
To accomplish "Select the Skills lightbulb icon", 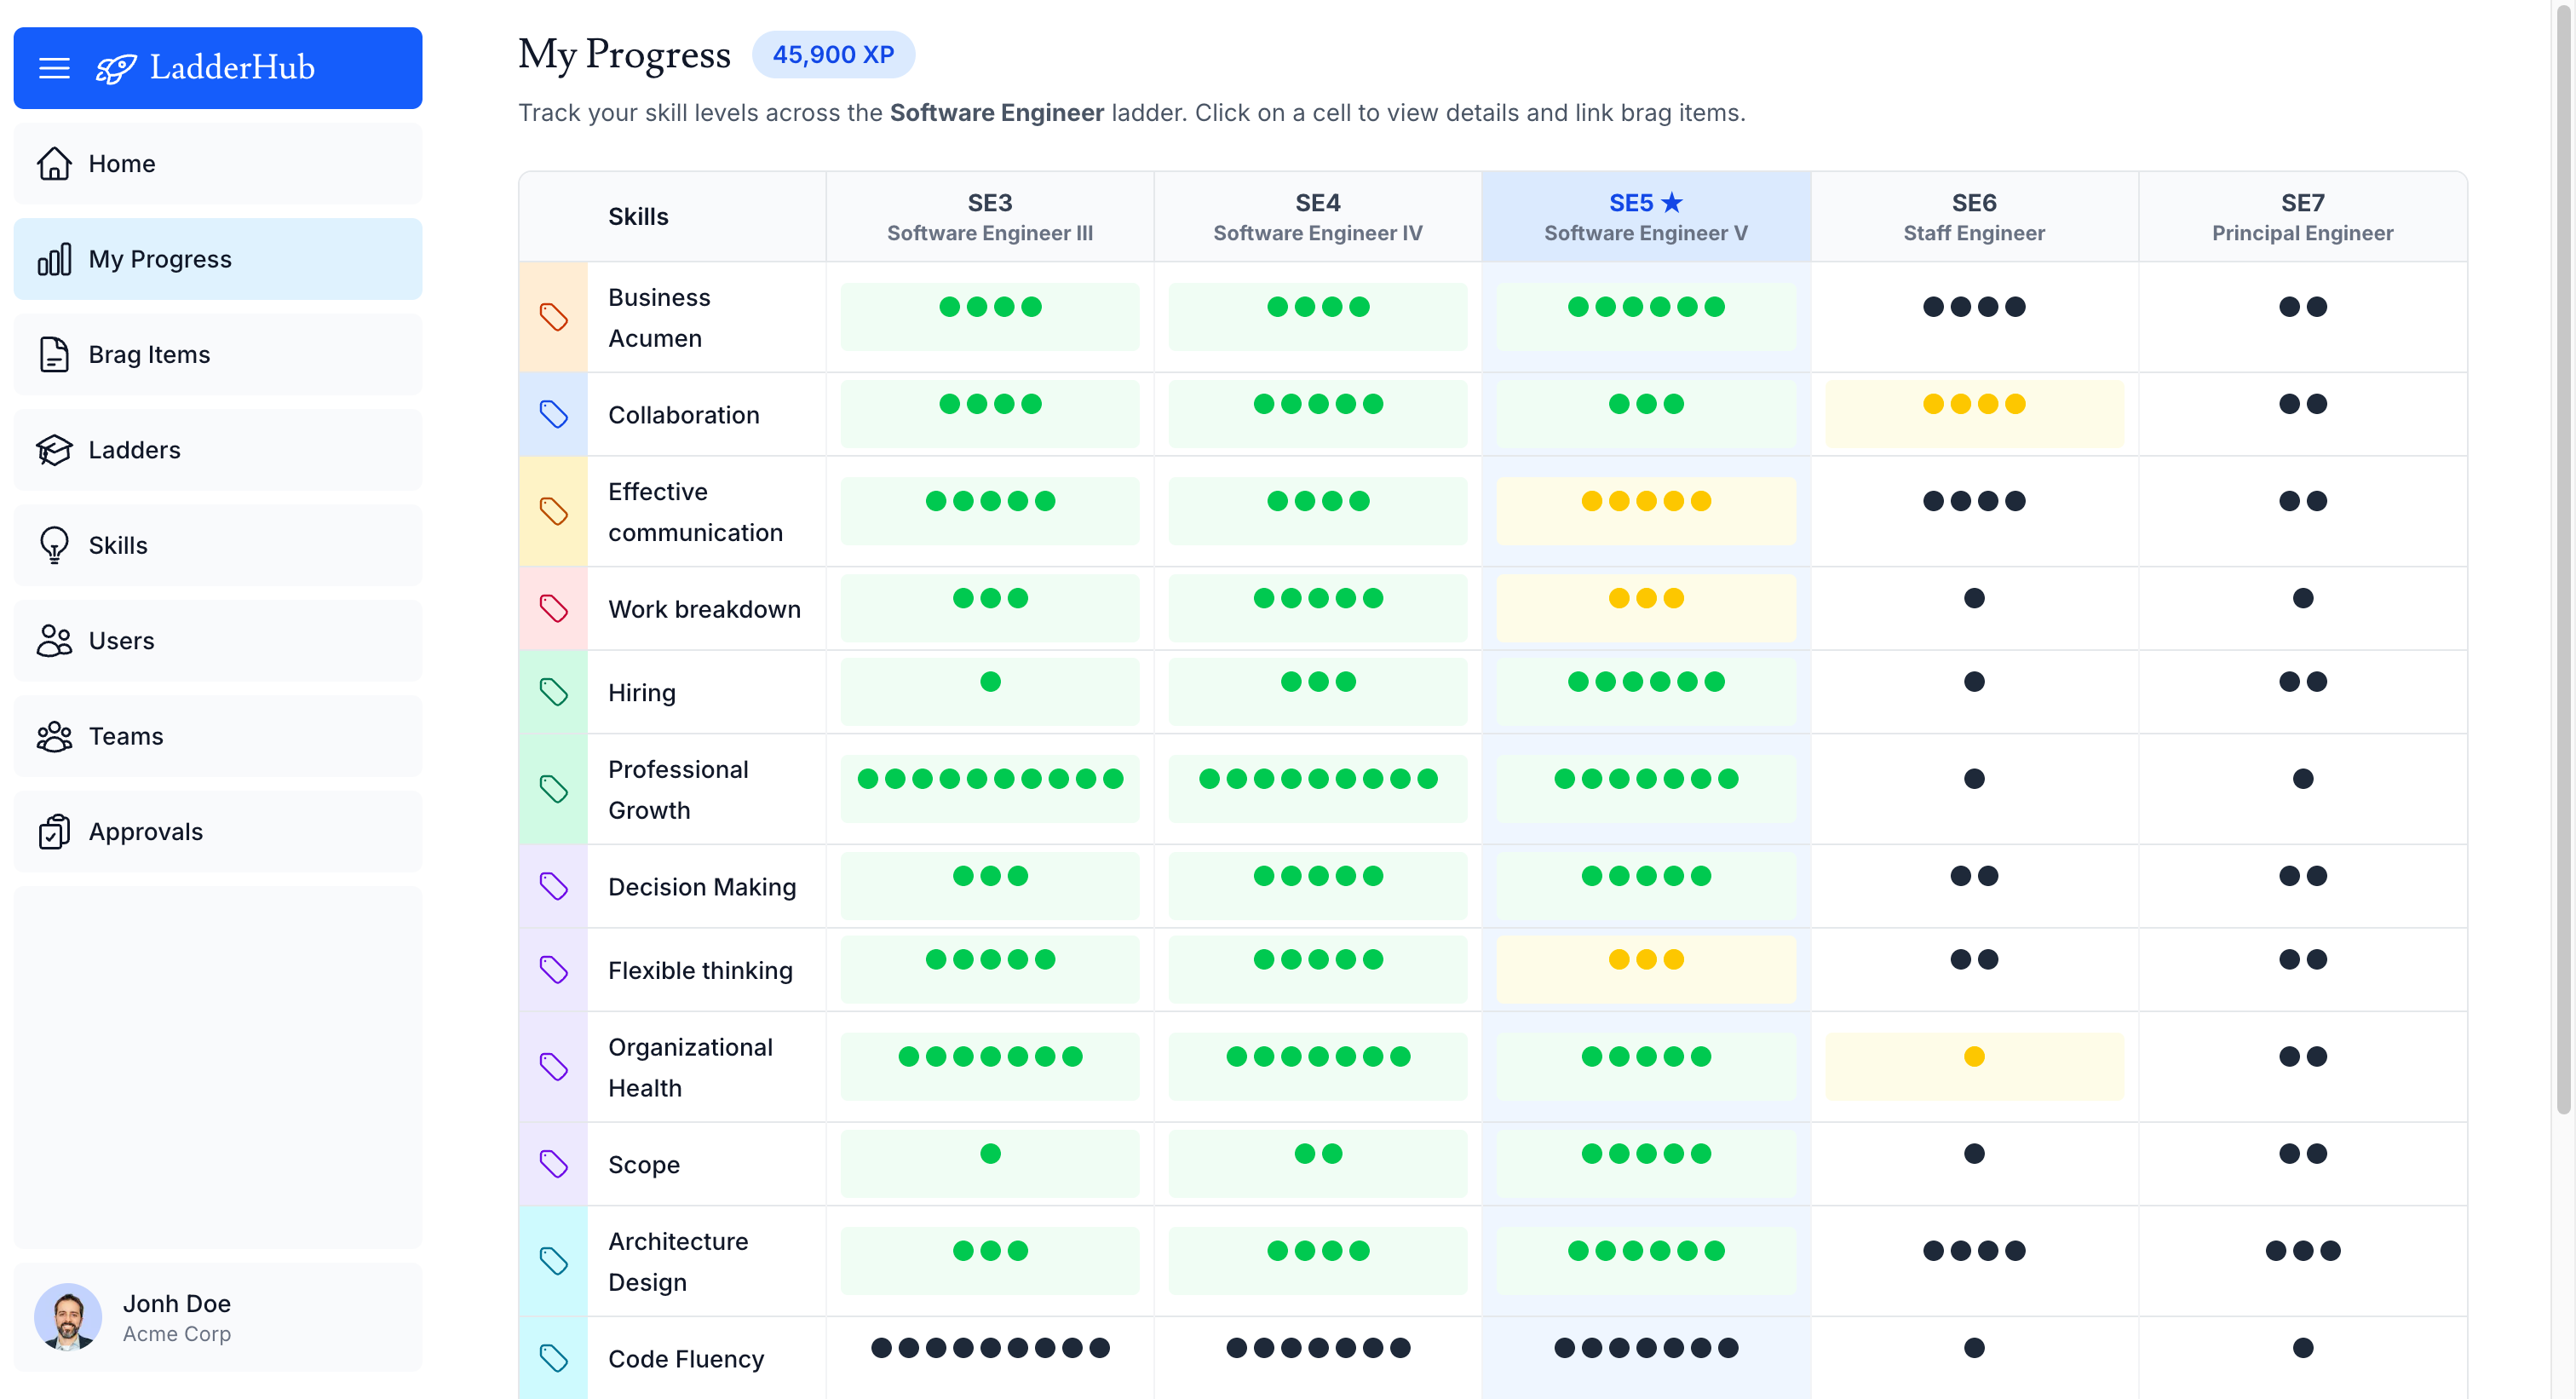I will [55, 545].
